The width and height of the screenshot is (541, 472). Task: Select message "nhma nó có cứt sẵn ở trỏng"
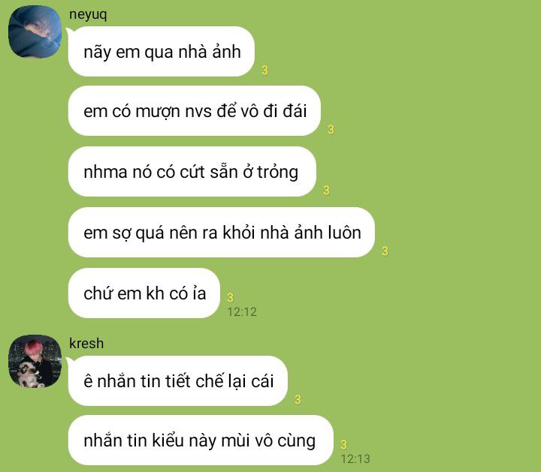point(192,172)
